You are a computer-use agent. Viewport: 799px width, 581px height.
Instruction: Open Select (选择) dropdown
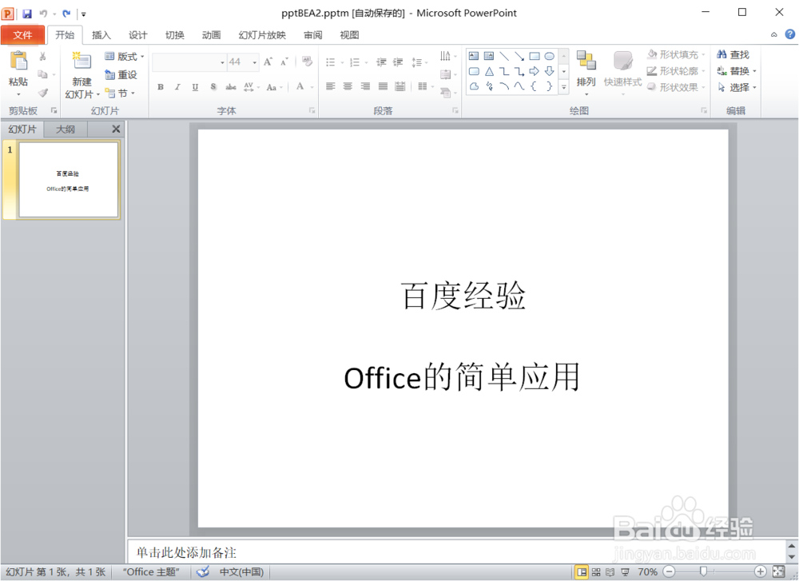(737, 87)
